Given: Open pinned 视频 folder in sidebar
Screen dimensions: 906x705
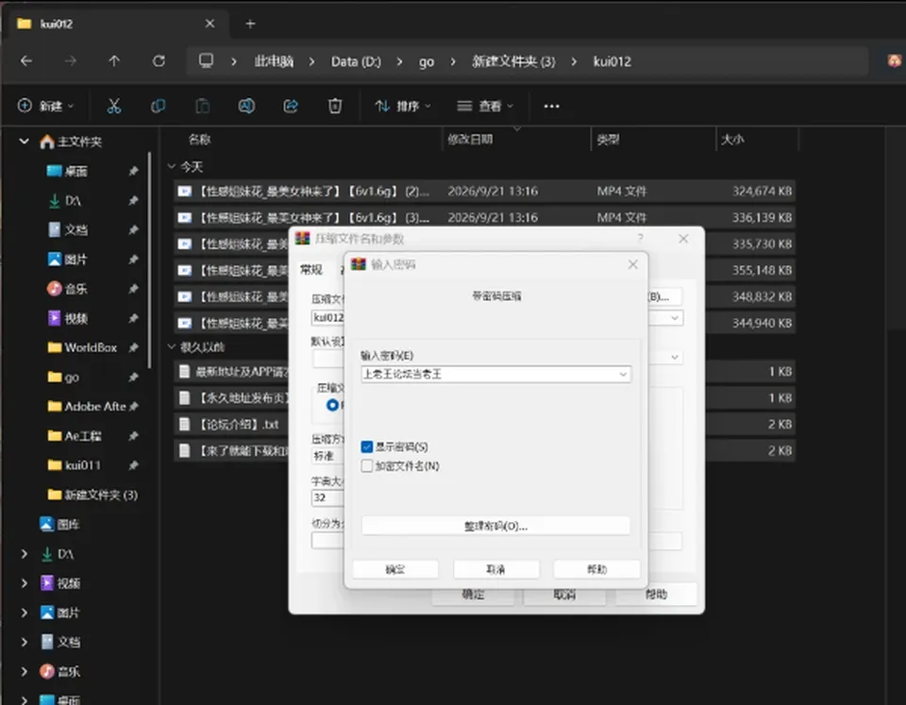Looking at the screenshot, I should click(75, 318).
